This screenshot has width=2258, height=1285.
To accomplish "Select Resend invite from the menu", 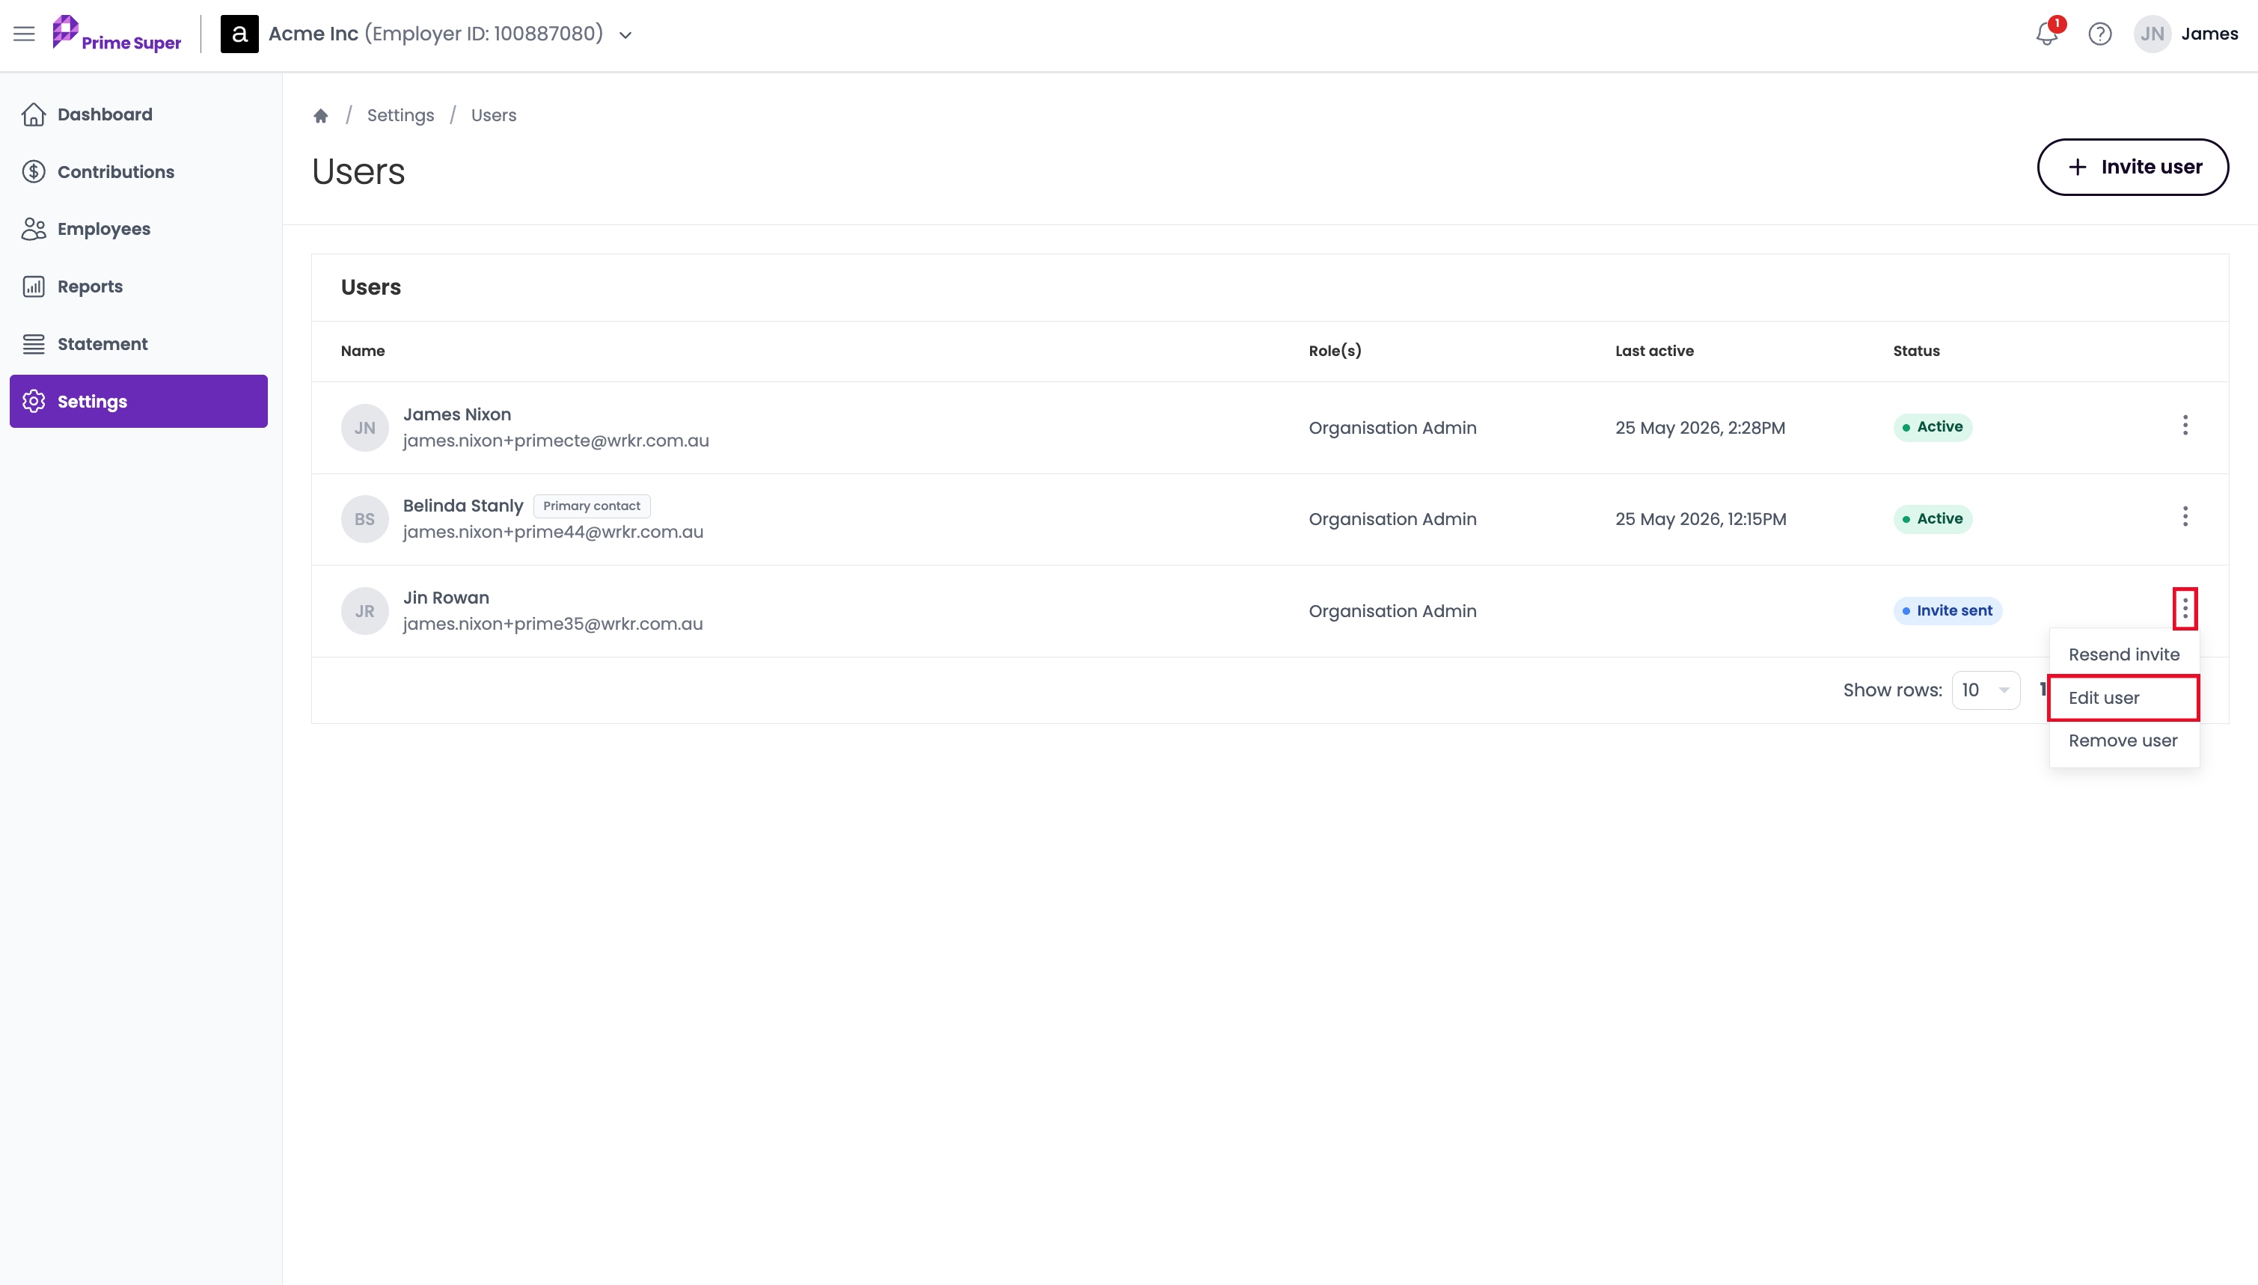I will (2123, 655).
